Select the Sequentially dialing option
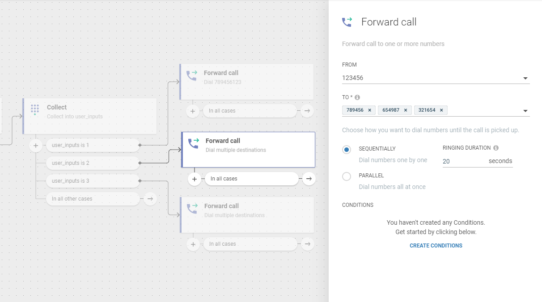542x302 pixels. pos(347,150)
